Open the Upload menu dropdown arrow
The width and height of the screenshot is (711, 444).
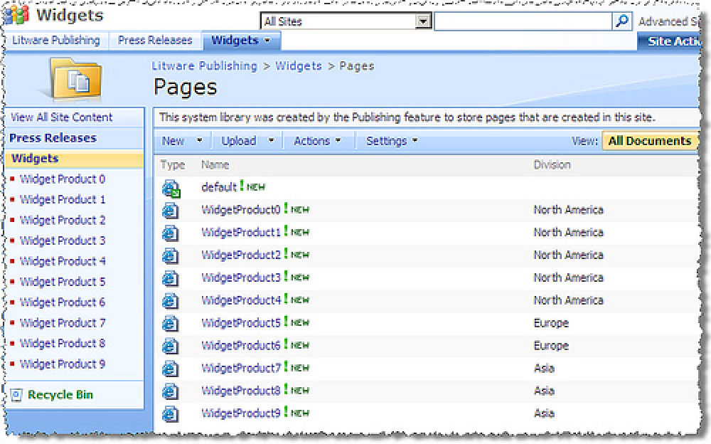pyautogui.click(x=271, y=141)
